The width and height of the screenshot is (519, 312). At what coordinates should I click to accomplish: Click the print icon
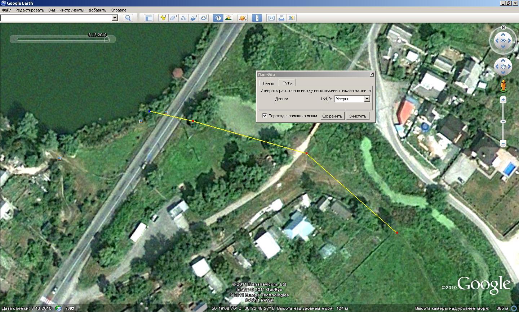[x=281, y=18]
